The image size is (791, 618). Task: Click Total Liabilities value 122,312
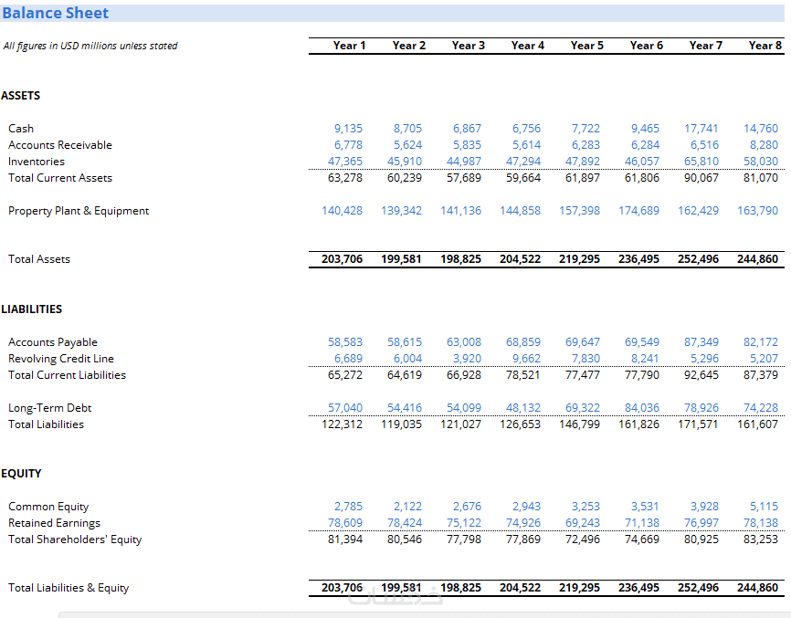(x=342, y=424)
